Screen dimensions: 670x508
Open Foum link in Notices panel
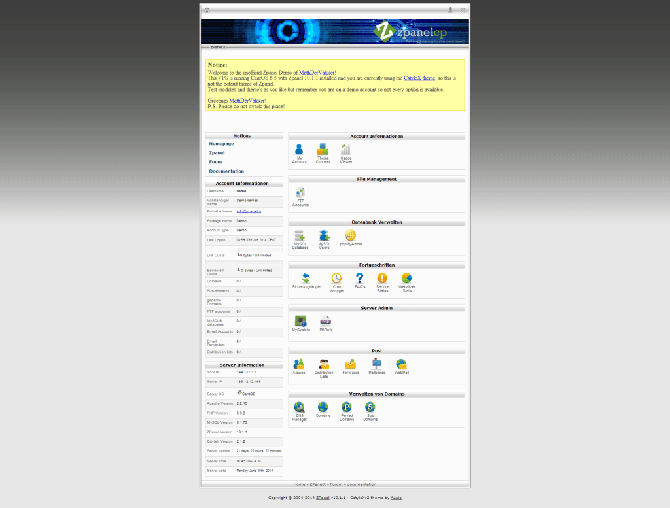click(215, 162)
